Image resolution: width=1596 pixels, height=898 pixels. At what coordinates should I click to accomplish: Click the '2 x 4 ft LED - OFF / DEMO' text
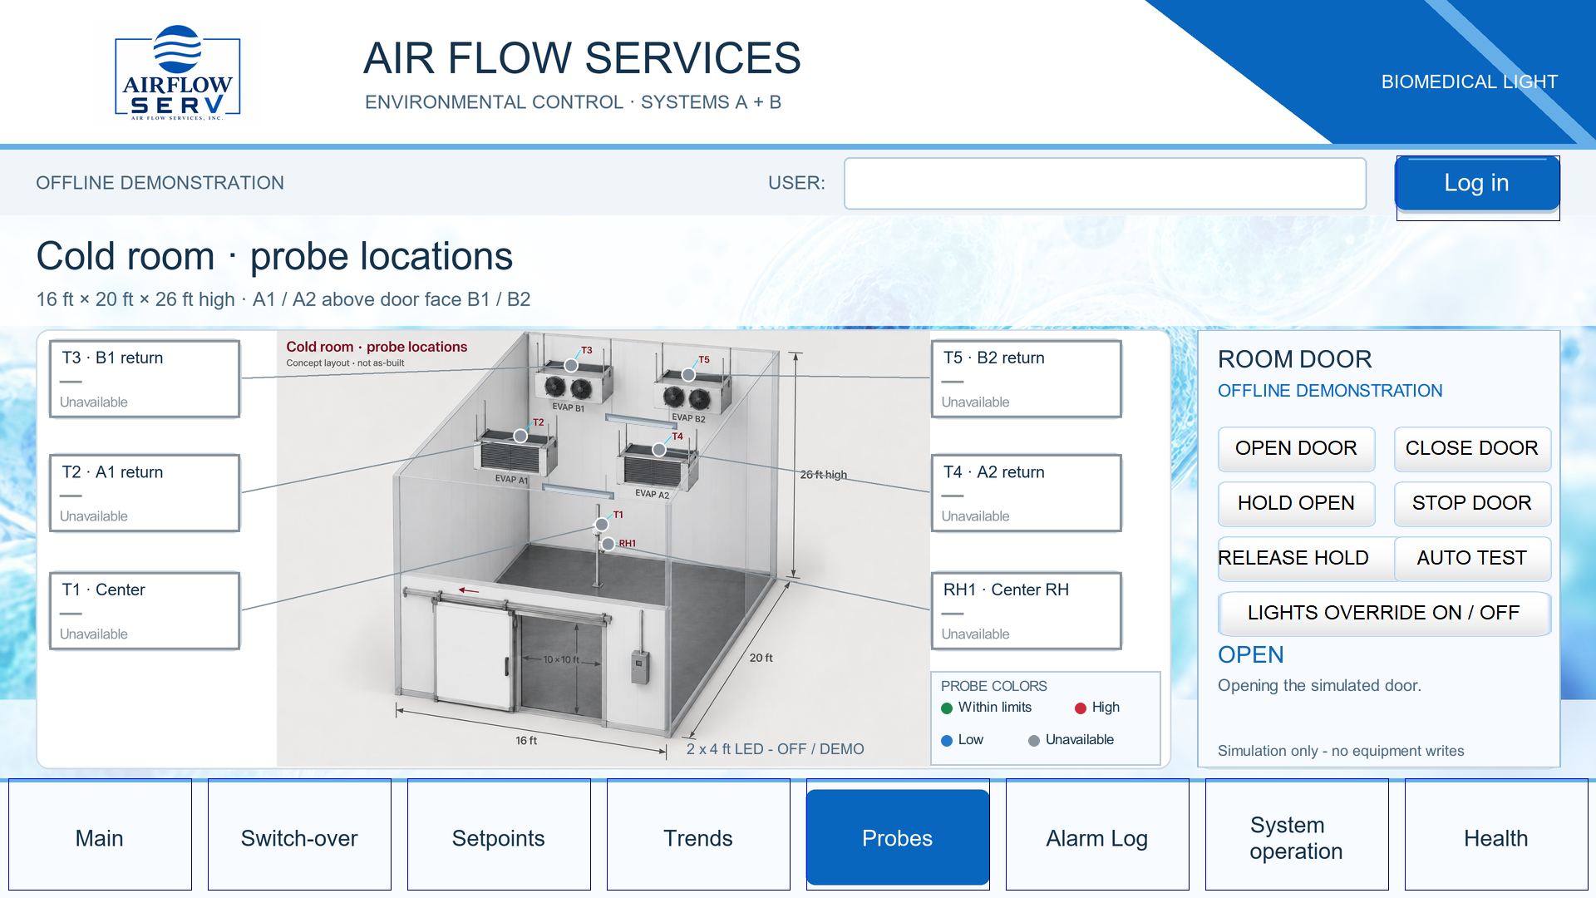pos(775,749)
